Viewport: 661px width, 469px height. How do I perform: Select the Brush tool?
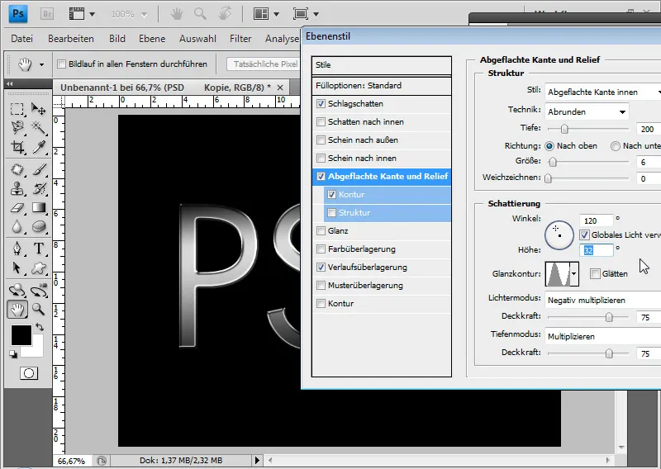38,170
